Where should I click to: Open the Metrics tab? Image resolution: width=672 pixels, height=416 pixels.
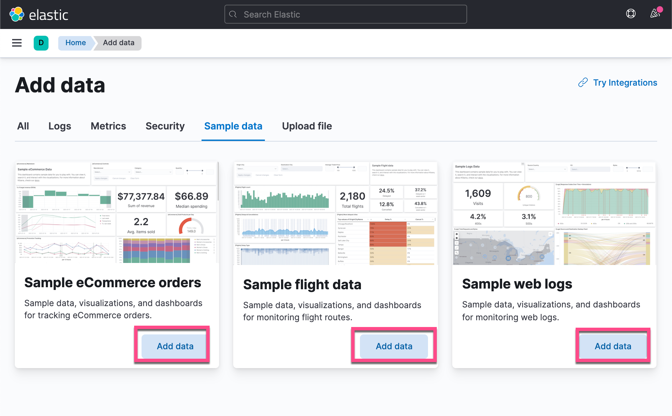[x=108, y=126]
